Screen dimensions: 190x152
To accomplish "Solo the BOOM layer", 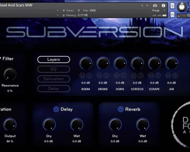I will [x=89, y=76].
